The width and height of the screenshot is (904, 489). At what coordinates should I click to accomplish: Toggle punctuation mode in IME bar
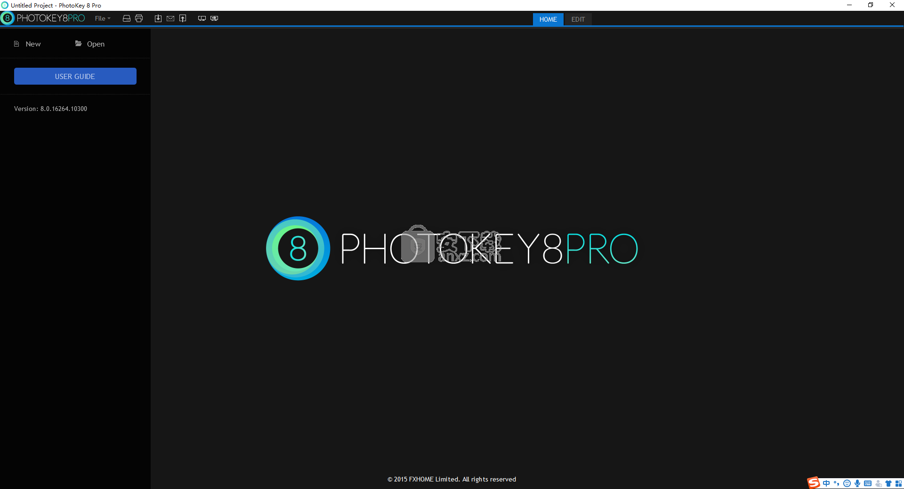[837, 483]
